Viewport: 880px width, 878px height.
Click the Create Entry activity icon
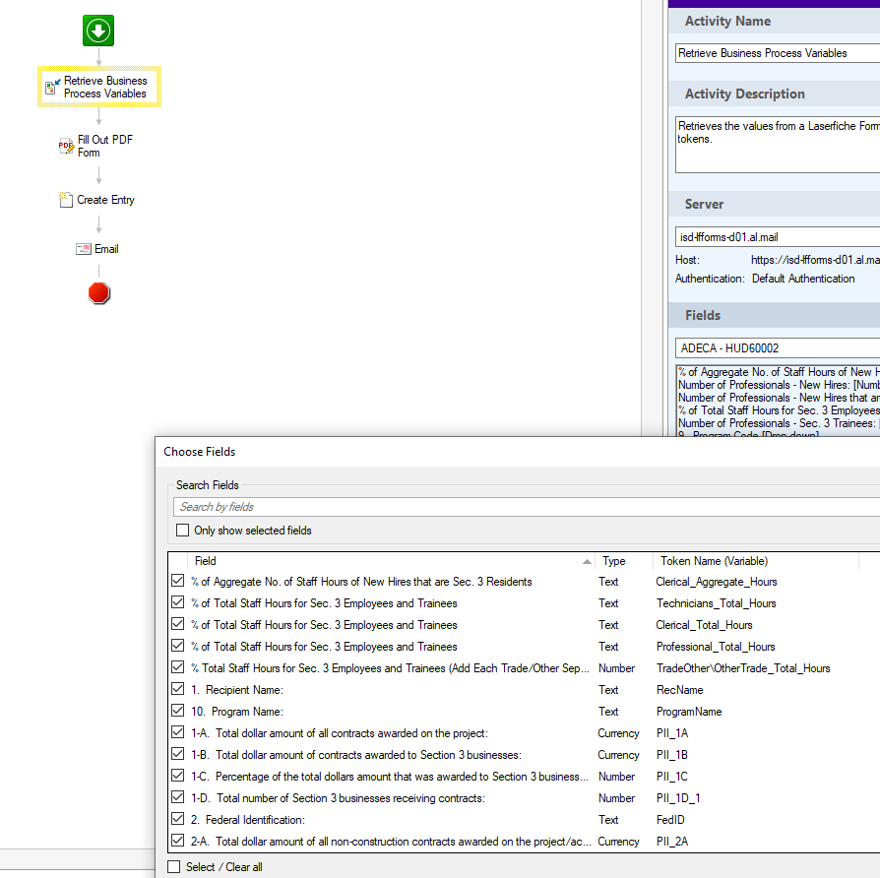[67, 200]
